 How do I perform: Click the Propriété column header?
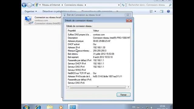tap(79, 31)
